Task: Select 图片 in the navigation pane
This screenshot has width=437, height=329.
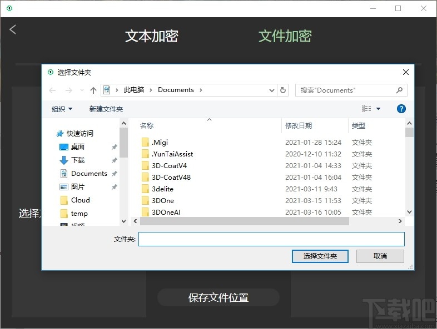Action: click(x=72, y=187)
